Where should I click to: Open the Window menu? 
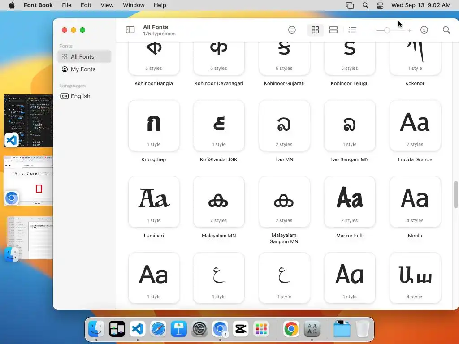[134, 5]
